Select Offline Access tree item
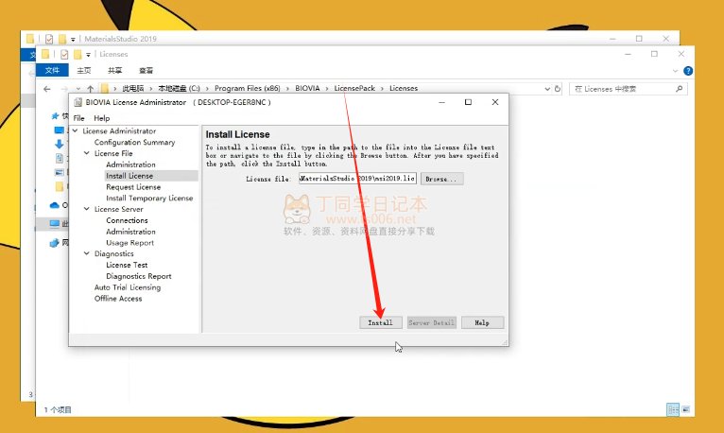 coord(118,299)
